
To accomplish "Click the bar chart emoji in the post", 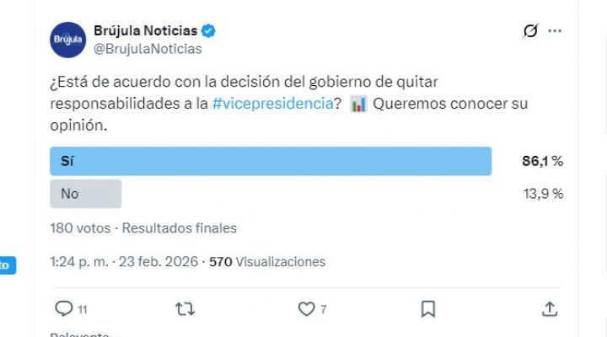I will coord(357,104).
